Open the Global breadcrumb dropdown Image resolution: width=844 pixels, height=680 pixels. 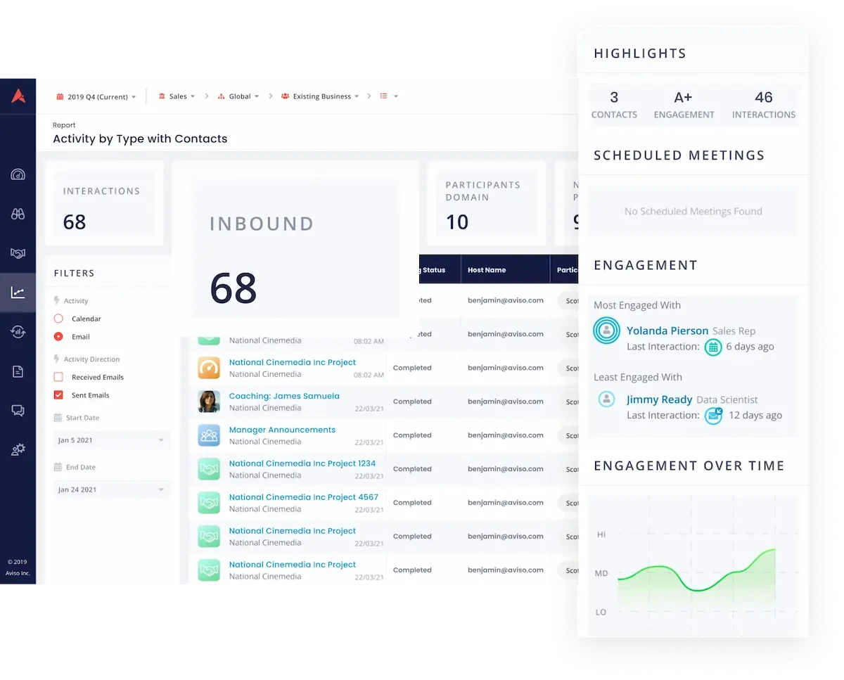point(238,96)
